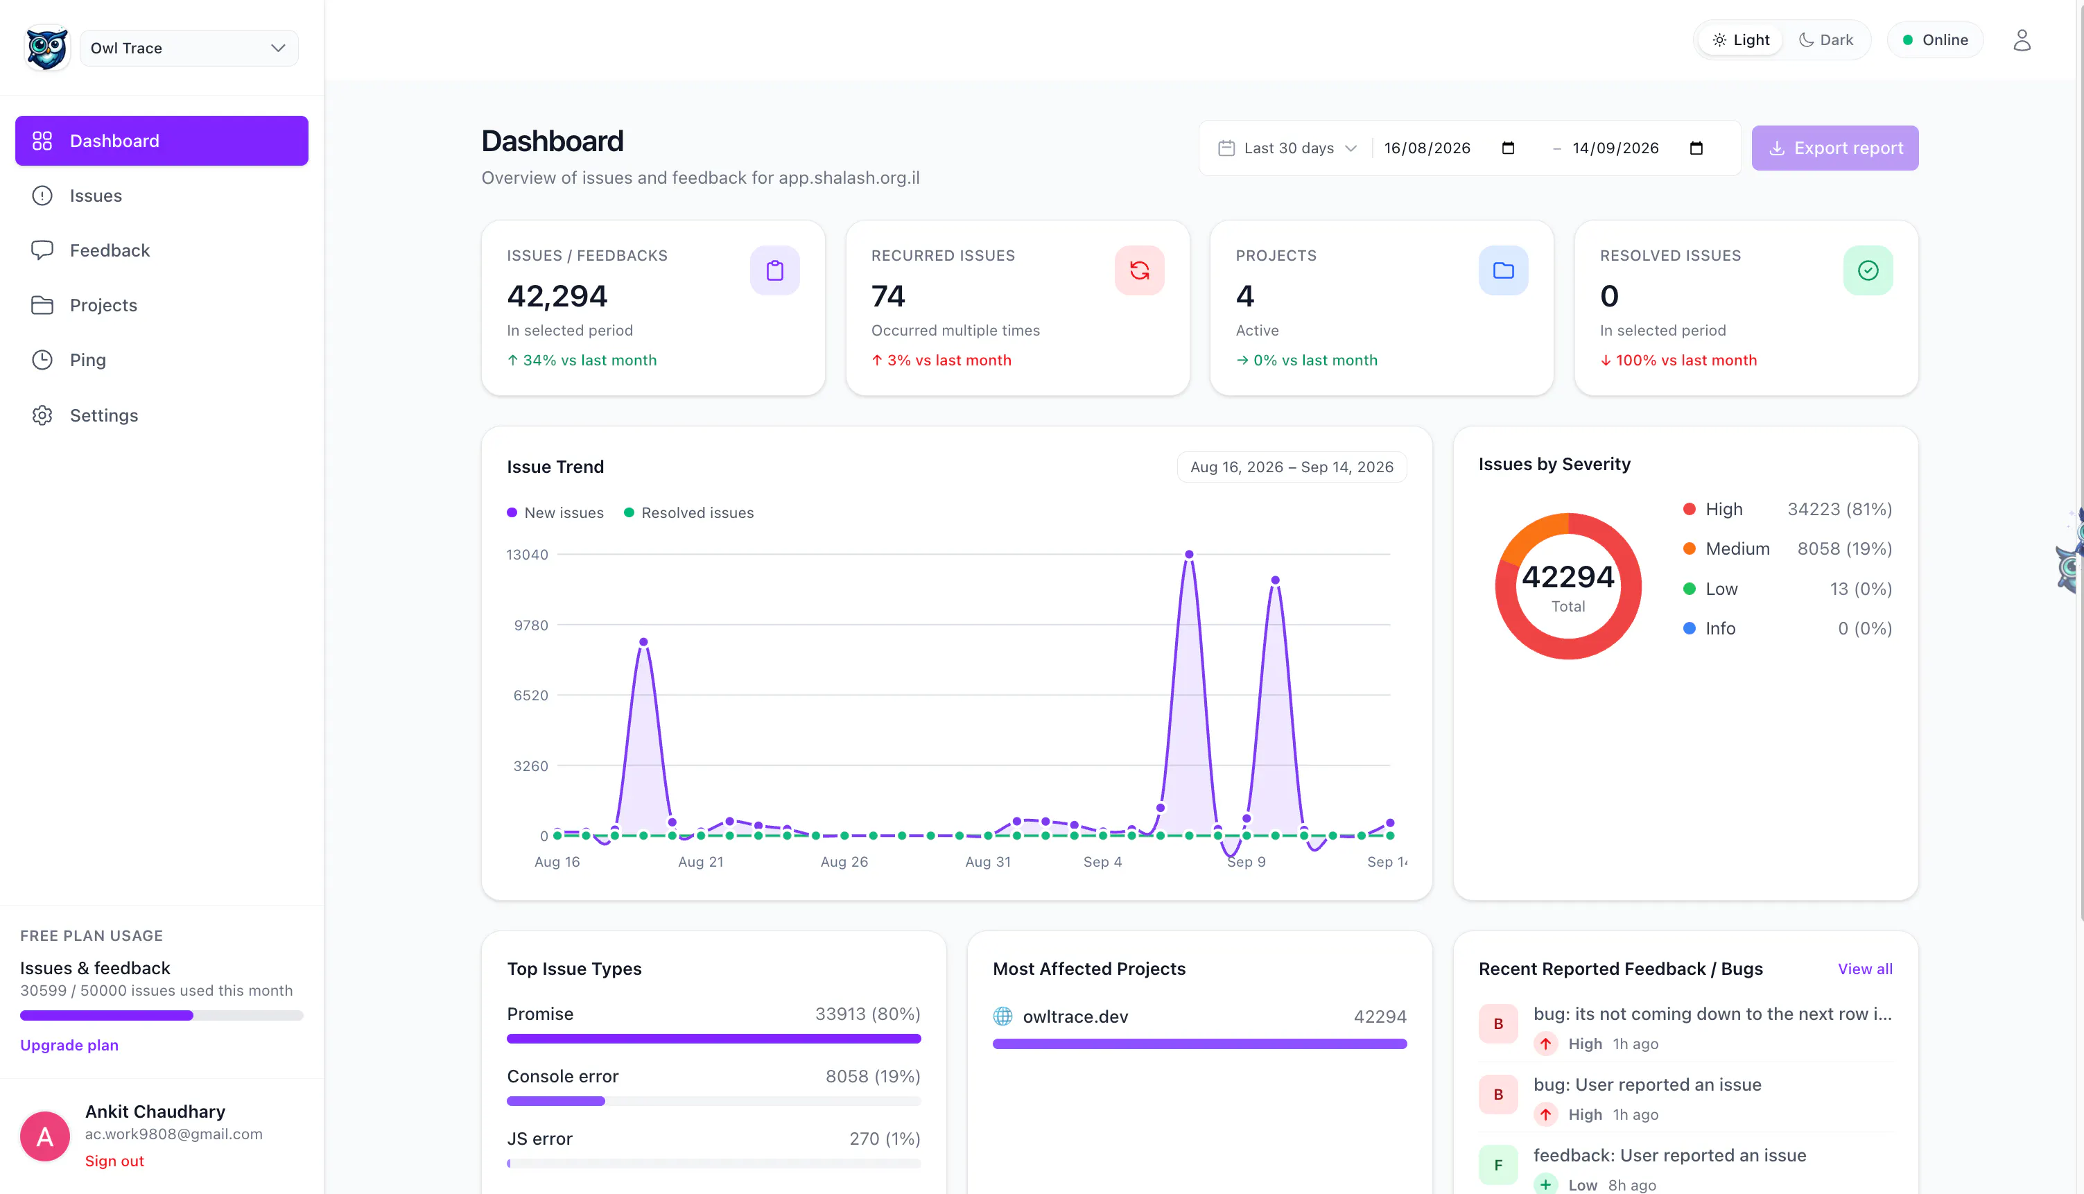The width and height of the screenshot is (2084, 1194).
Task: Open the Owl Trace workspace dropdown
Action: [x=189, y=49]
